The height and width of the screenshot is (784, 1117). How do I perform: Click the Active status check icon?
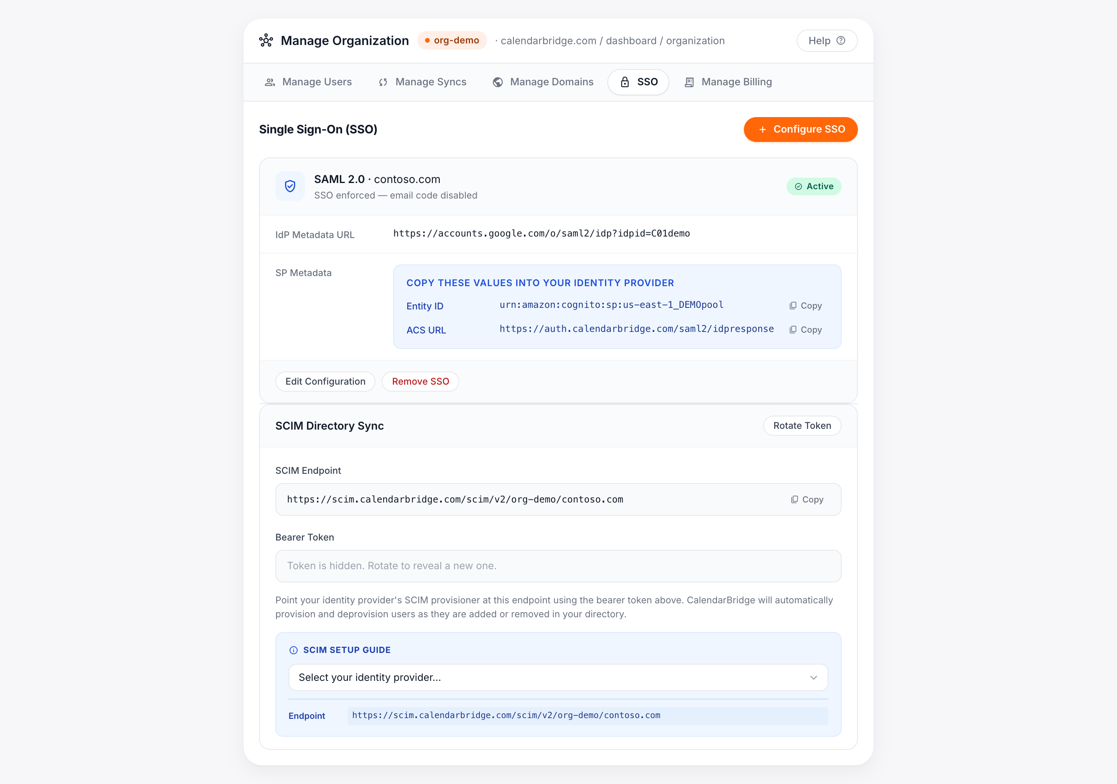click(x=798, y=186)
